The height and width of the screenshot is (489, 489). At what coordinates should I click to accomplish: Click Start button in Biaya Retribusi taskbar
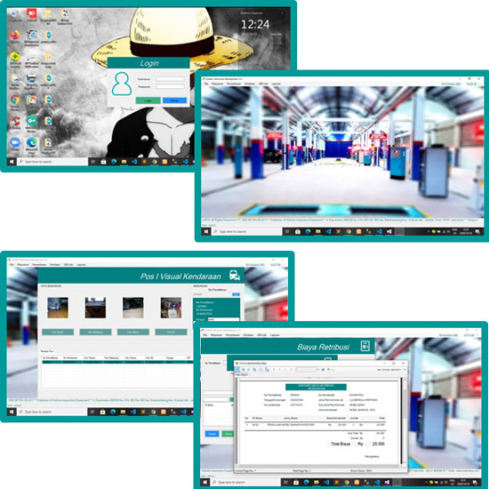pos(204,482)
